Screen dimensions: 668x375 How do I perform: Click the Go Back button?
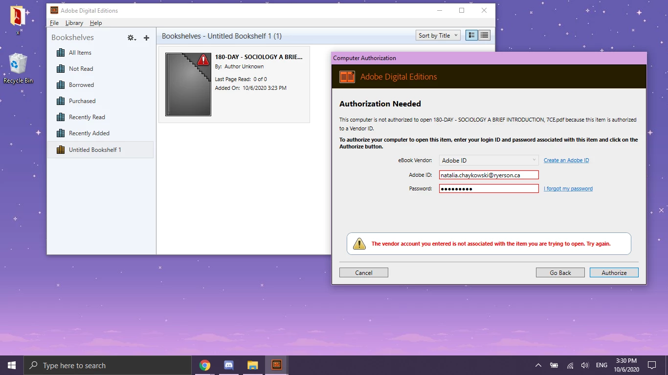pos(560,272)
